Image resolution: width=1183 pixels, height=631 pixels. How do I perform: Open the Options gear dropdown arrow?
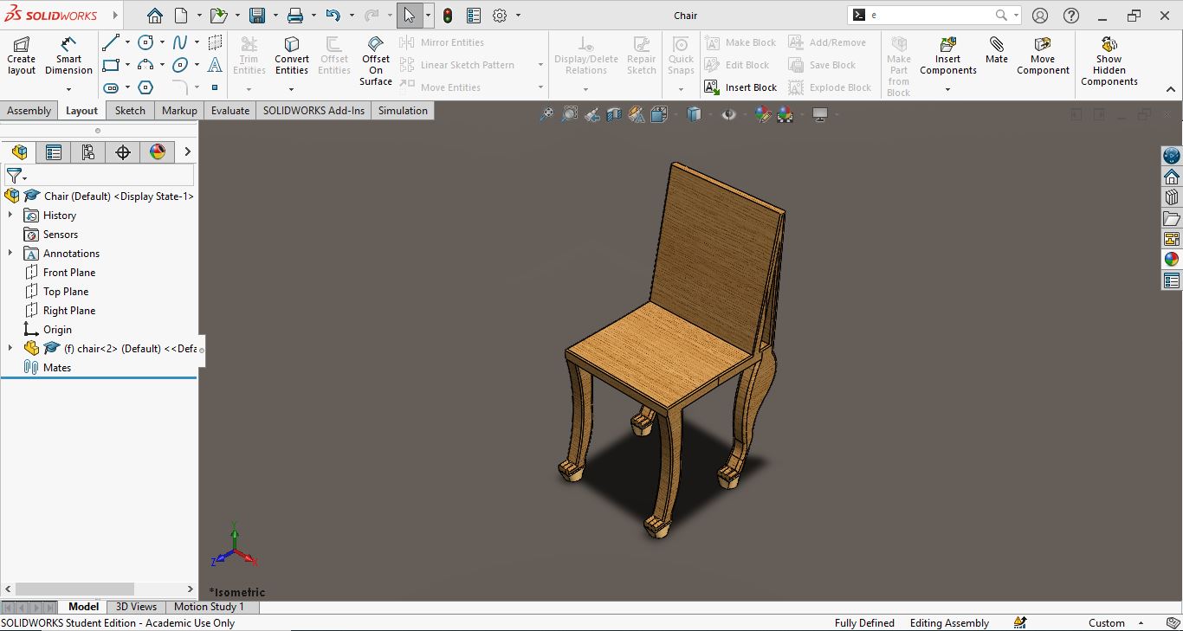518,16
